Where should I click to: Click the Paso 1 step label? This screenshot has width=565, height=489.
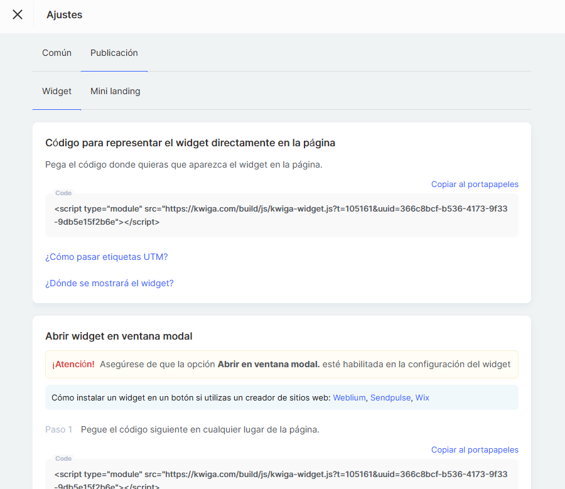[x=58, y=430]
